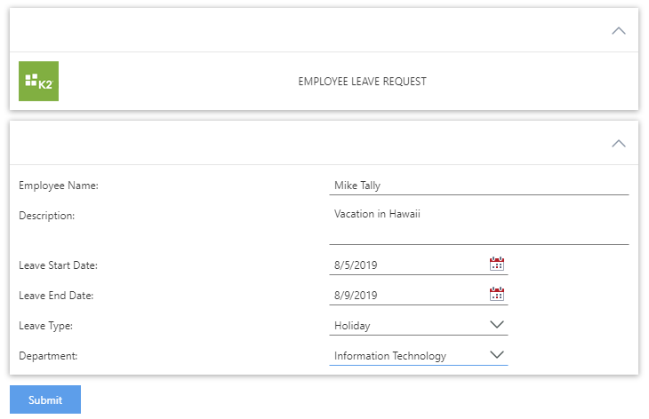Open the Leave End Date calendar picker
Viewport: 649px width, 419px height.
pyautogui.click(x=497, y=294)
